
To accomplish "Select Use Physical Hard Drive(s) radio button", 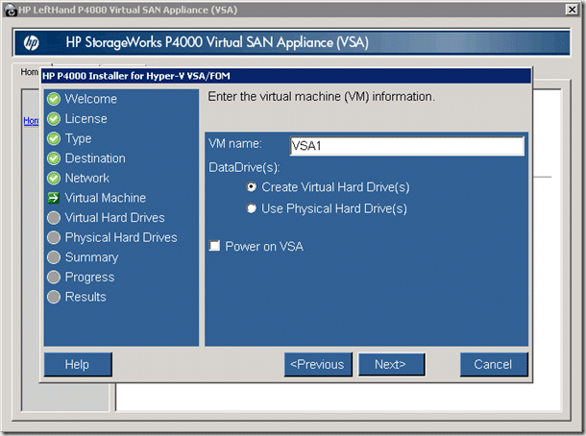I will (x=251, y=208).
